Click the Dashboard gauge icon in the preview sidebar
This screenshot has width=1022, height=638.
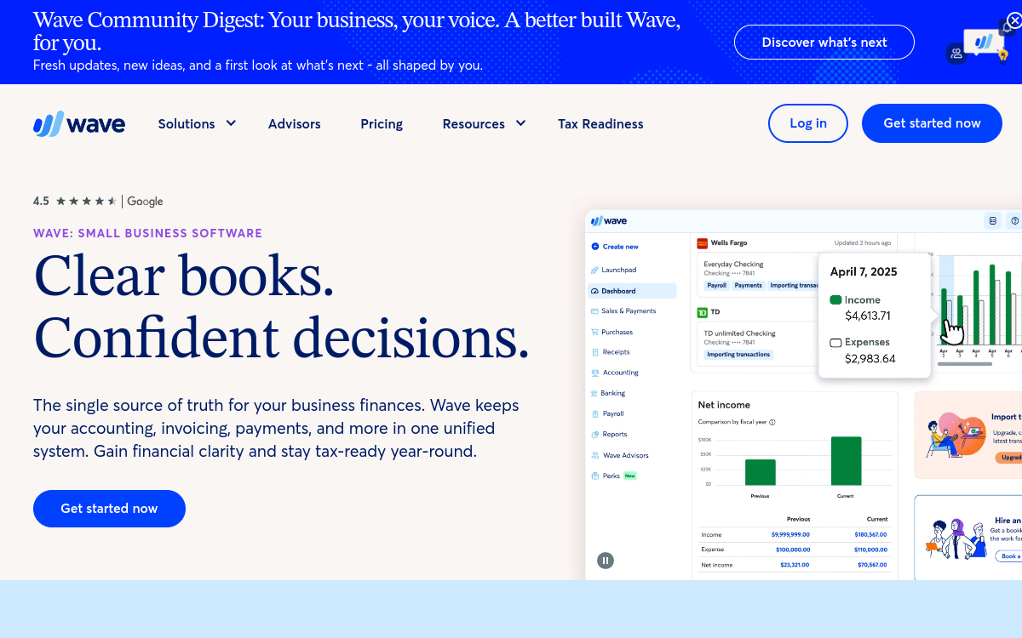pyautogui.click(x=594, y=291)
